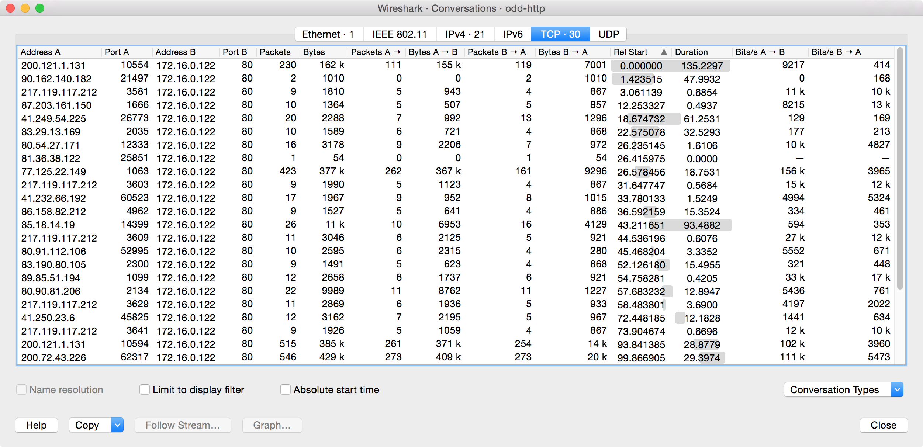Click the Rel Start sort arrow indicator
The image size is (923, 447).
click(x=664, y=52)
